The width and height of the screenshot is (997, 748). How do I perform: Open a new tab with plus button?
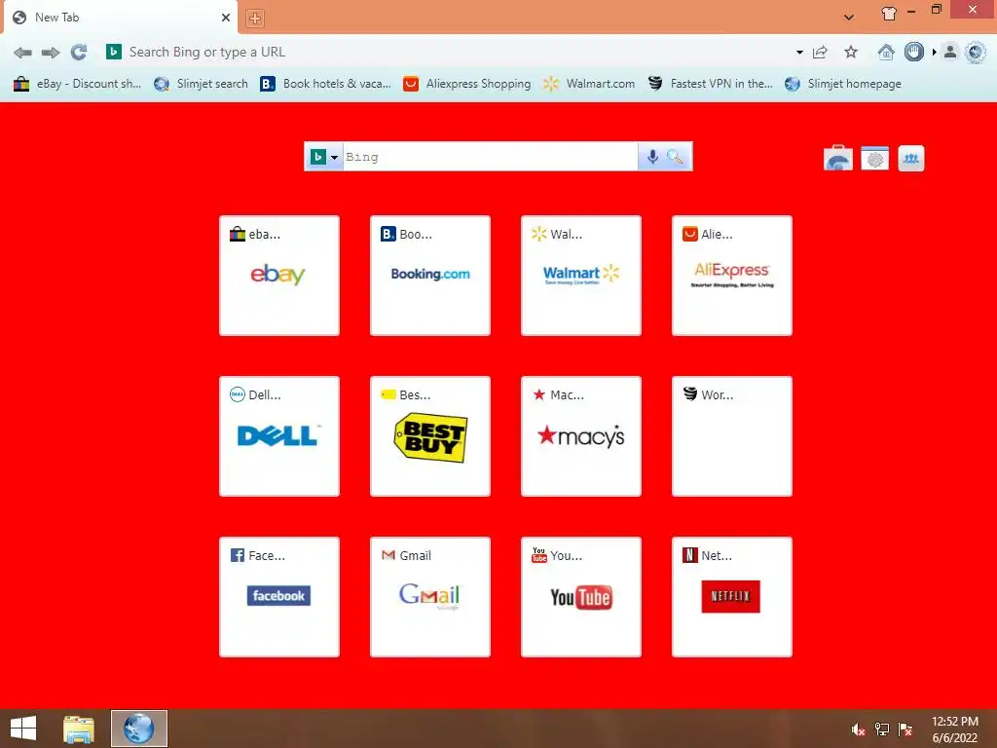(255, 19)
